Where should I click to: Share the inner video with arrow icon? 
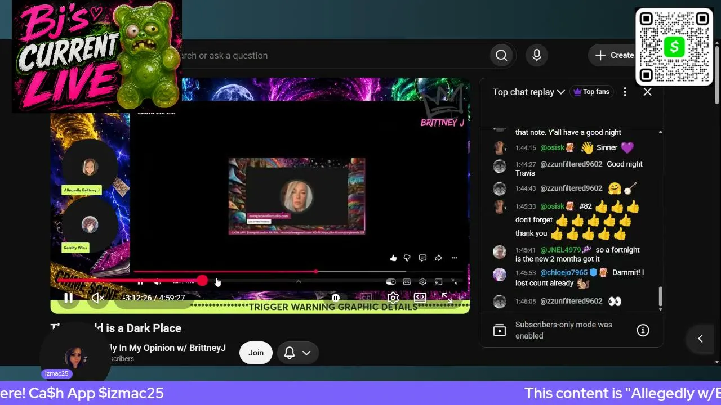438,258
